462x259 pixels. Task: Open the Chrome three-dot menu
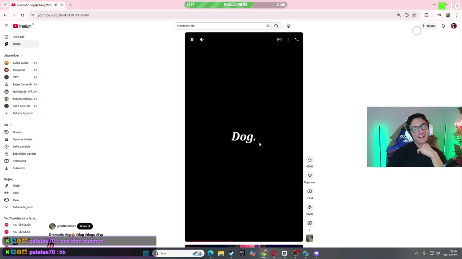[457, 15]
